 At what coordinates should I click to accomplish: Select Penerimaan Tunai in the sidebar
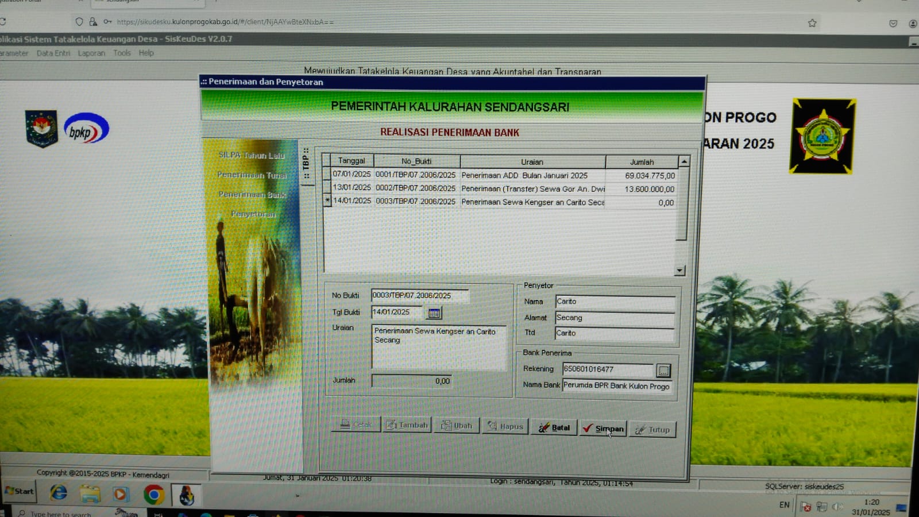tap(252, 175)
